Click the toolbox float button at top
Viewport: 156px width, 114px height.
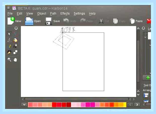[16, 28]
